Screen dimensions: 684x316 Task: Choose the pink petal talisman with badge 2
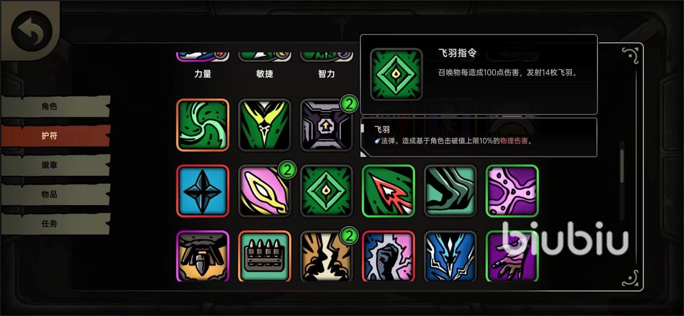[265, 191]
